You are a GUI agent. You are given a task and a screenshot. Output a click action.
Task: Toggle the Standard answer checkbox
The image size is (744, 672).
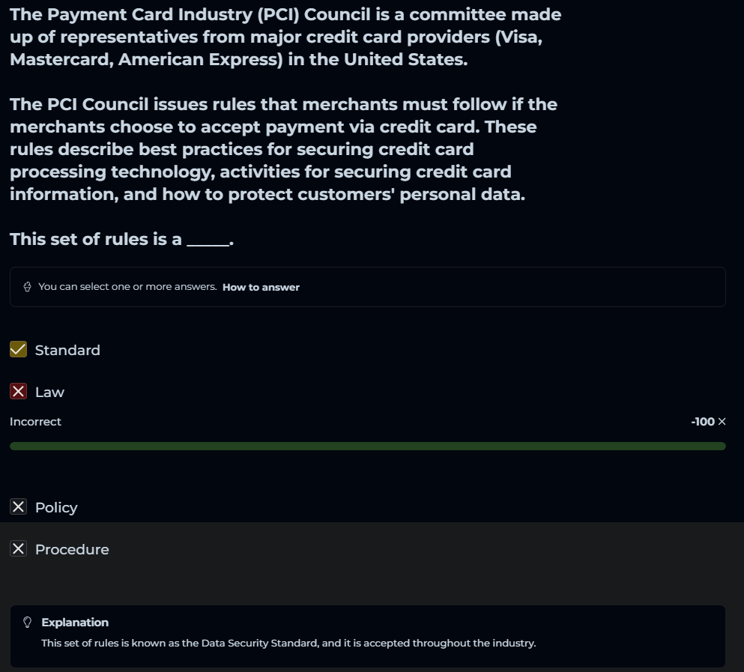pyautogui.click(x=19, y=350)
